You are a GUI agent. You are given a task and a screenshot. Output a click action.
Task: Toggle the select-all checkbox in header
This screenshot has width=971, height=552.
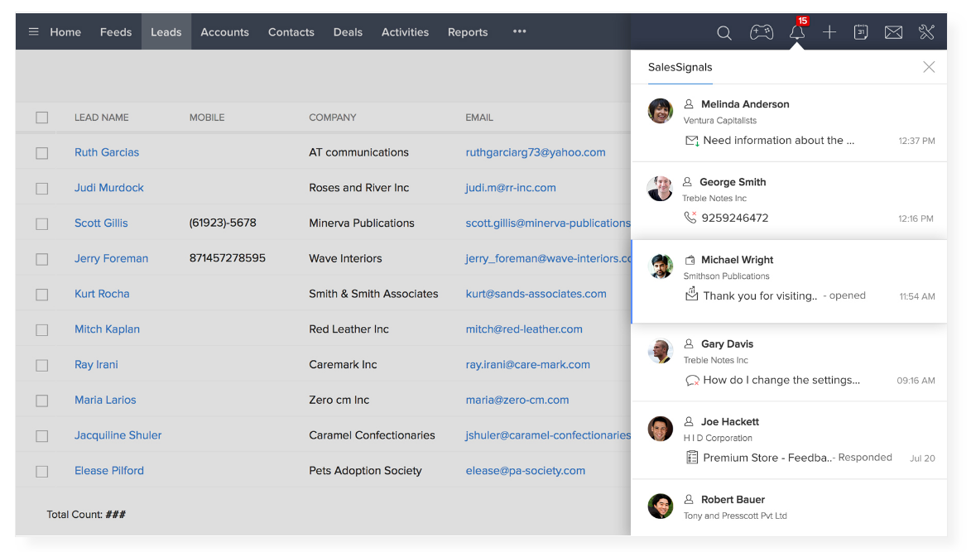point(42,118)
